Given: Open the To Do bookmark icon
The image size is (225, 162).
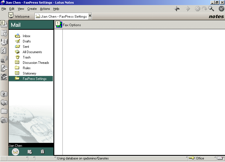Looking at the screenshot, I should coord(4,51).
